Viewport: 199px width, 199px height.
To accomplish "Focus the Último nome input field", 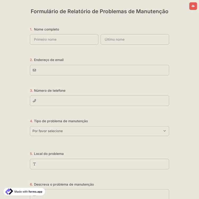I will pos(135,40).
